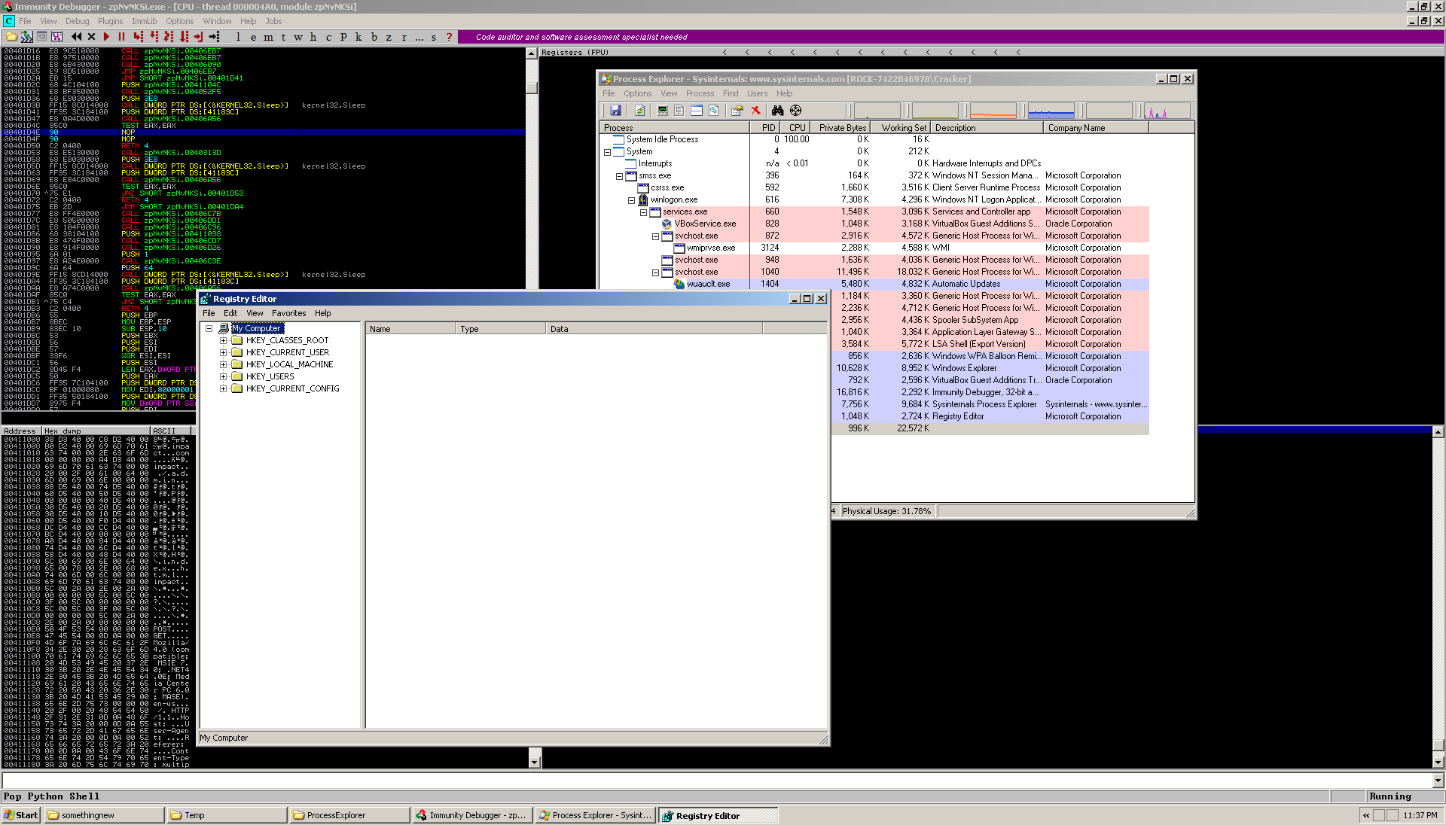Click the show lower pane icon in Process Explorer
1446x825 pixels.
pos(697,111)
